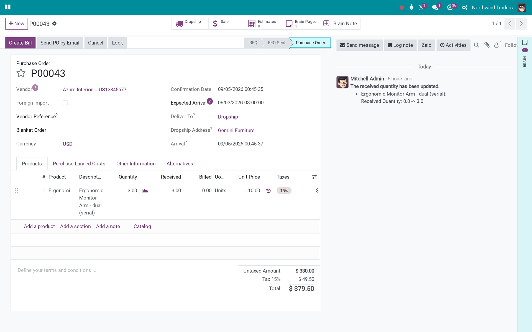Viewport: 532px width, 332px height.
Task: Switch to Purchase Landed Costs tab
Action: (x=79, y=164)
